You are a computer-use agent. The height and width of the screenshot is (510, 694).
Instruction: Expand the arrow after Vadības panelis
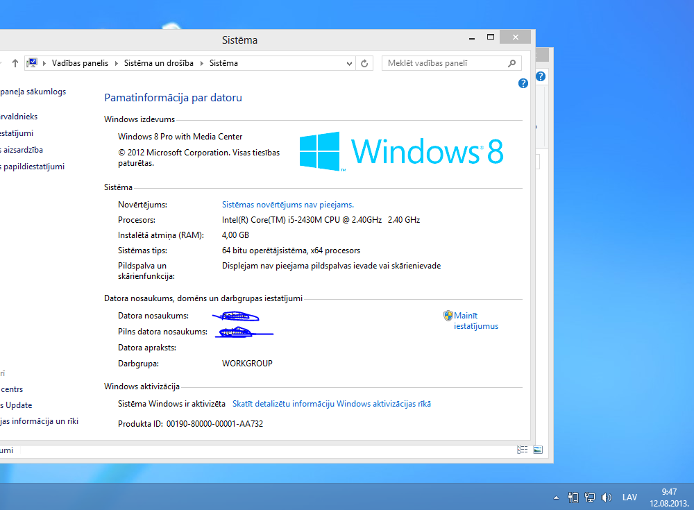(116, 63)
